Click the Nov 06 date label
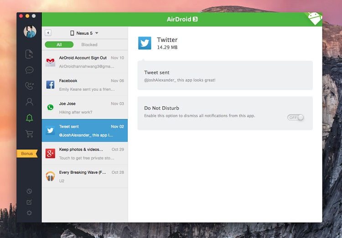This screenshot has width=342, height=238. (117, 81)
